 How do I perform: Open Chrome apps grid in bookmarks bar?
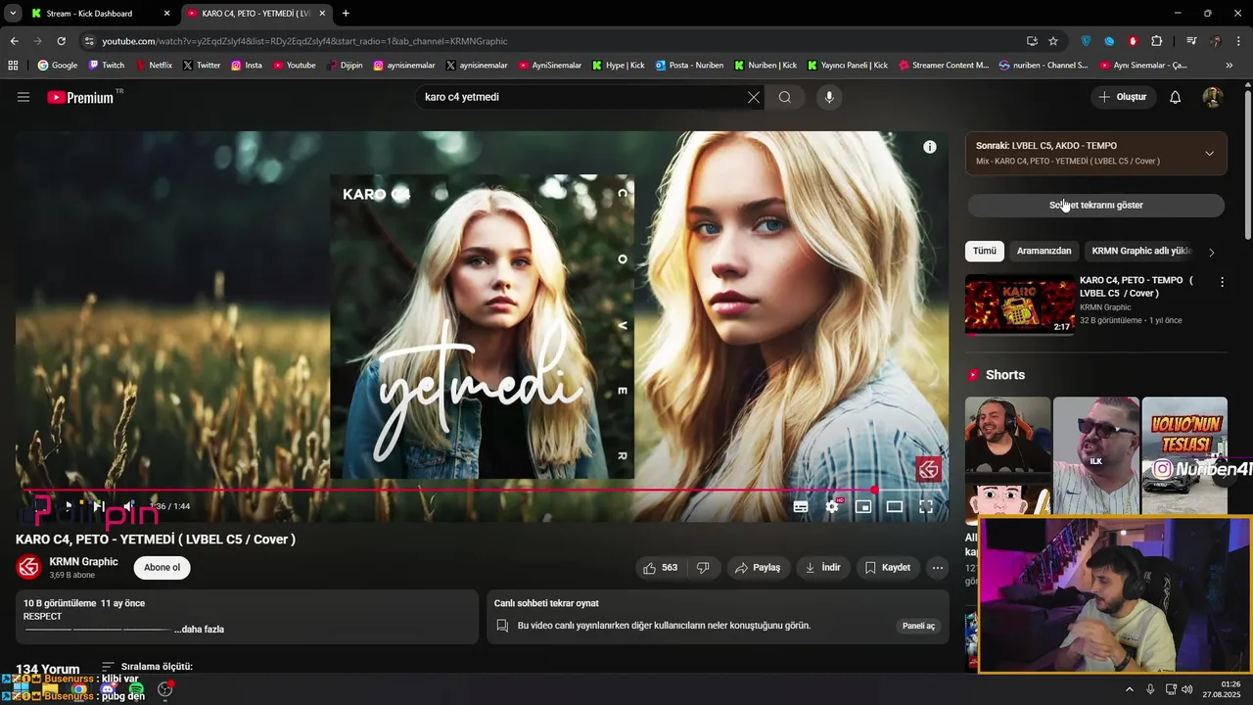coord(13,66)
